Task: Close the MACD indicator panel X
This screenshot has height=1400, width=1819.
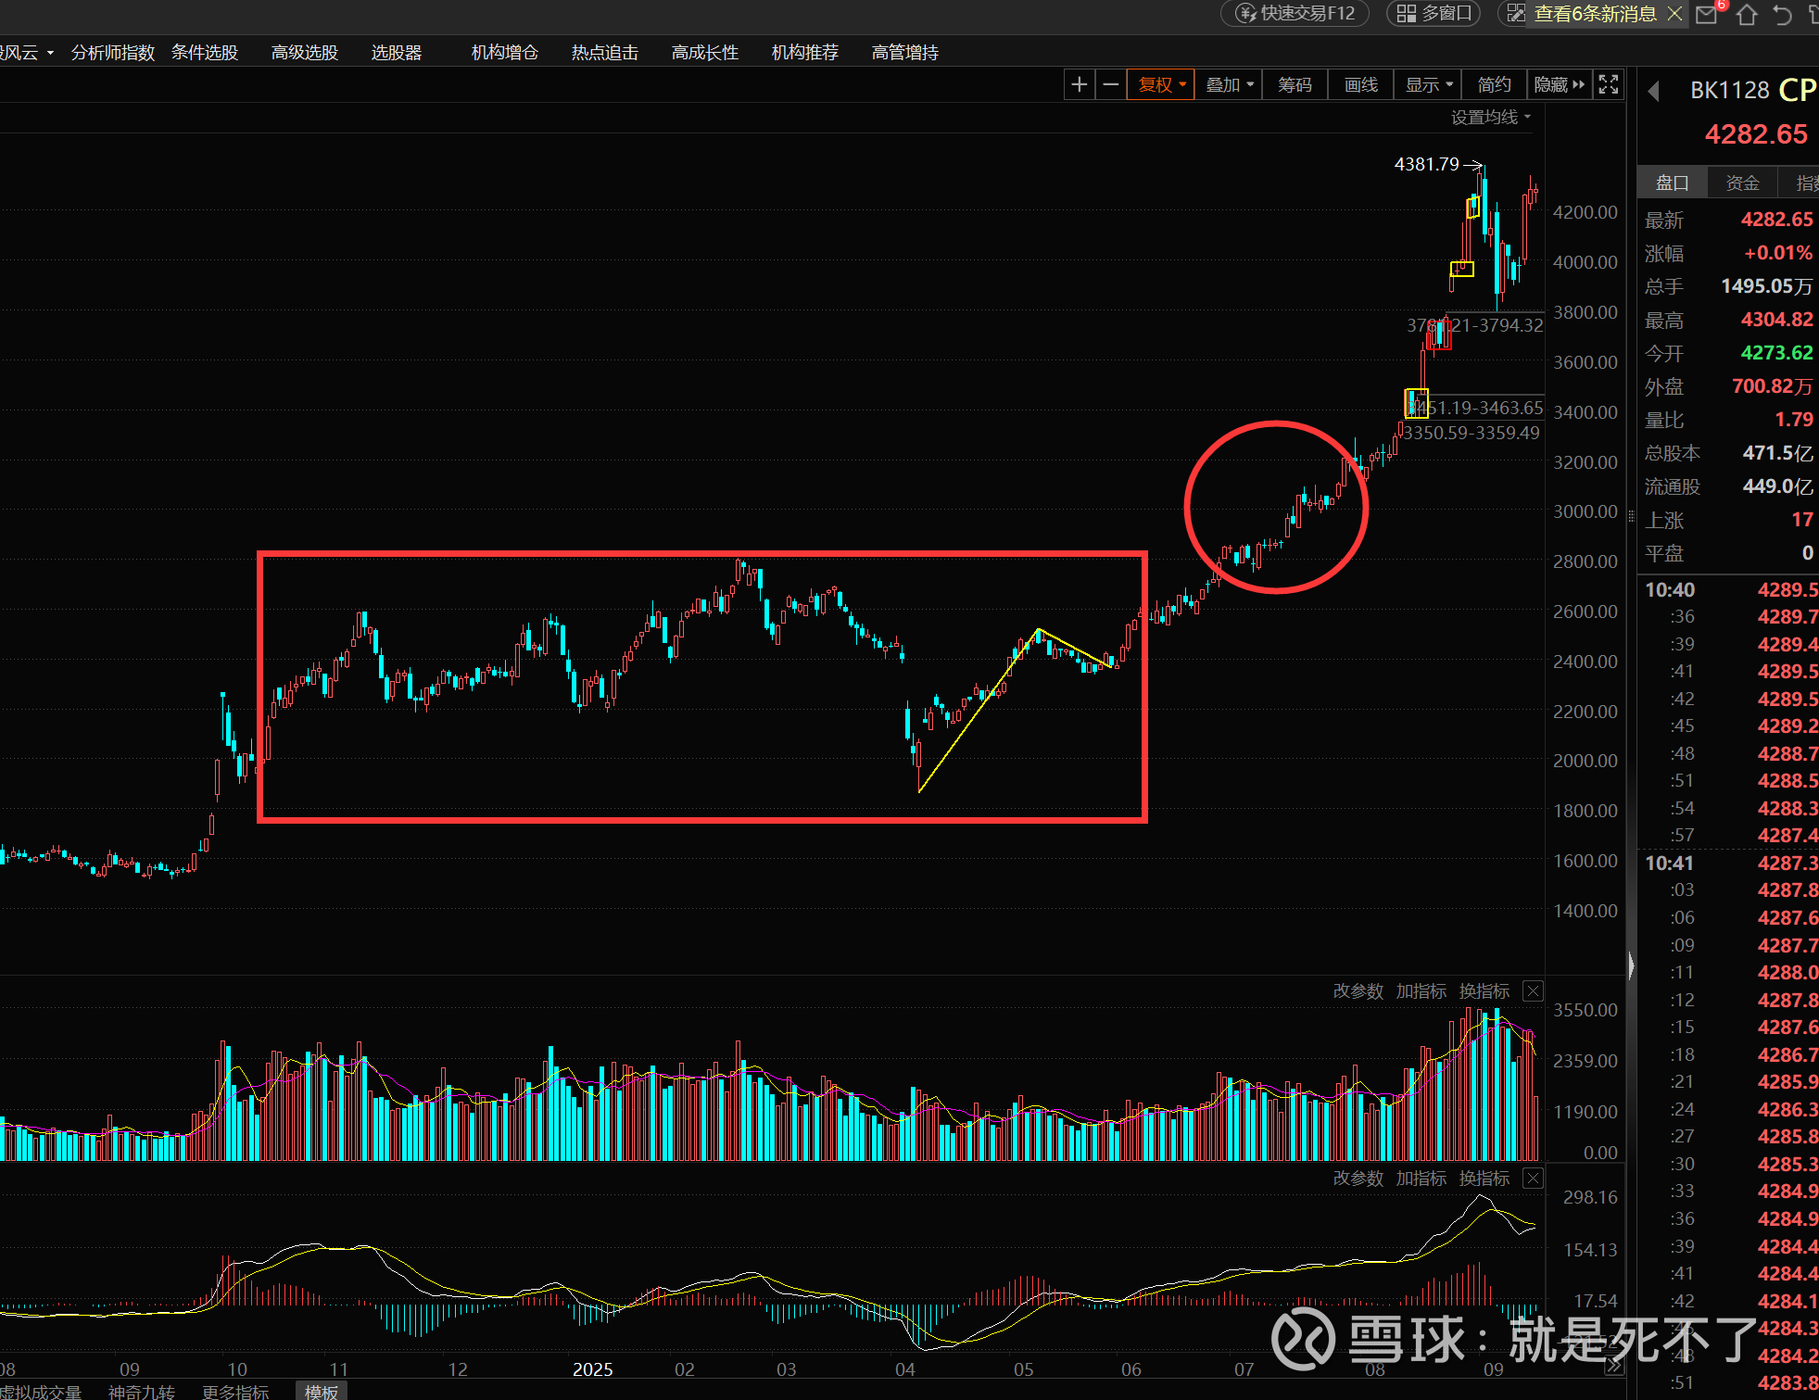Action: tap(1534, 1179)
